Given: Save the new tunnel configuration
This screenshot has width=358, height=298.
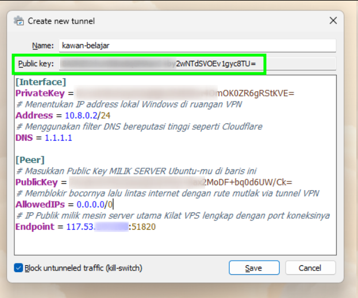Looking at the screenshot, I should point(254,268).
